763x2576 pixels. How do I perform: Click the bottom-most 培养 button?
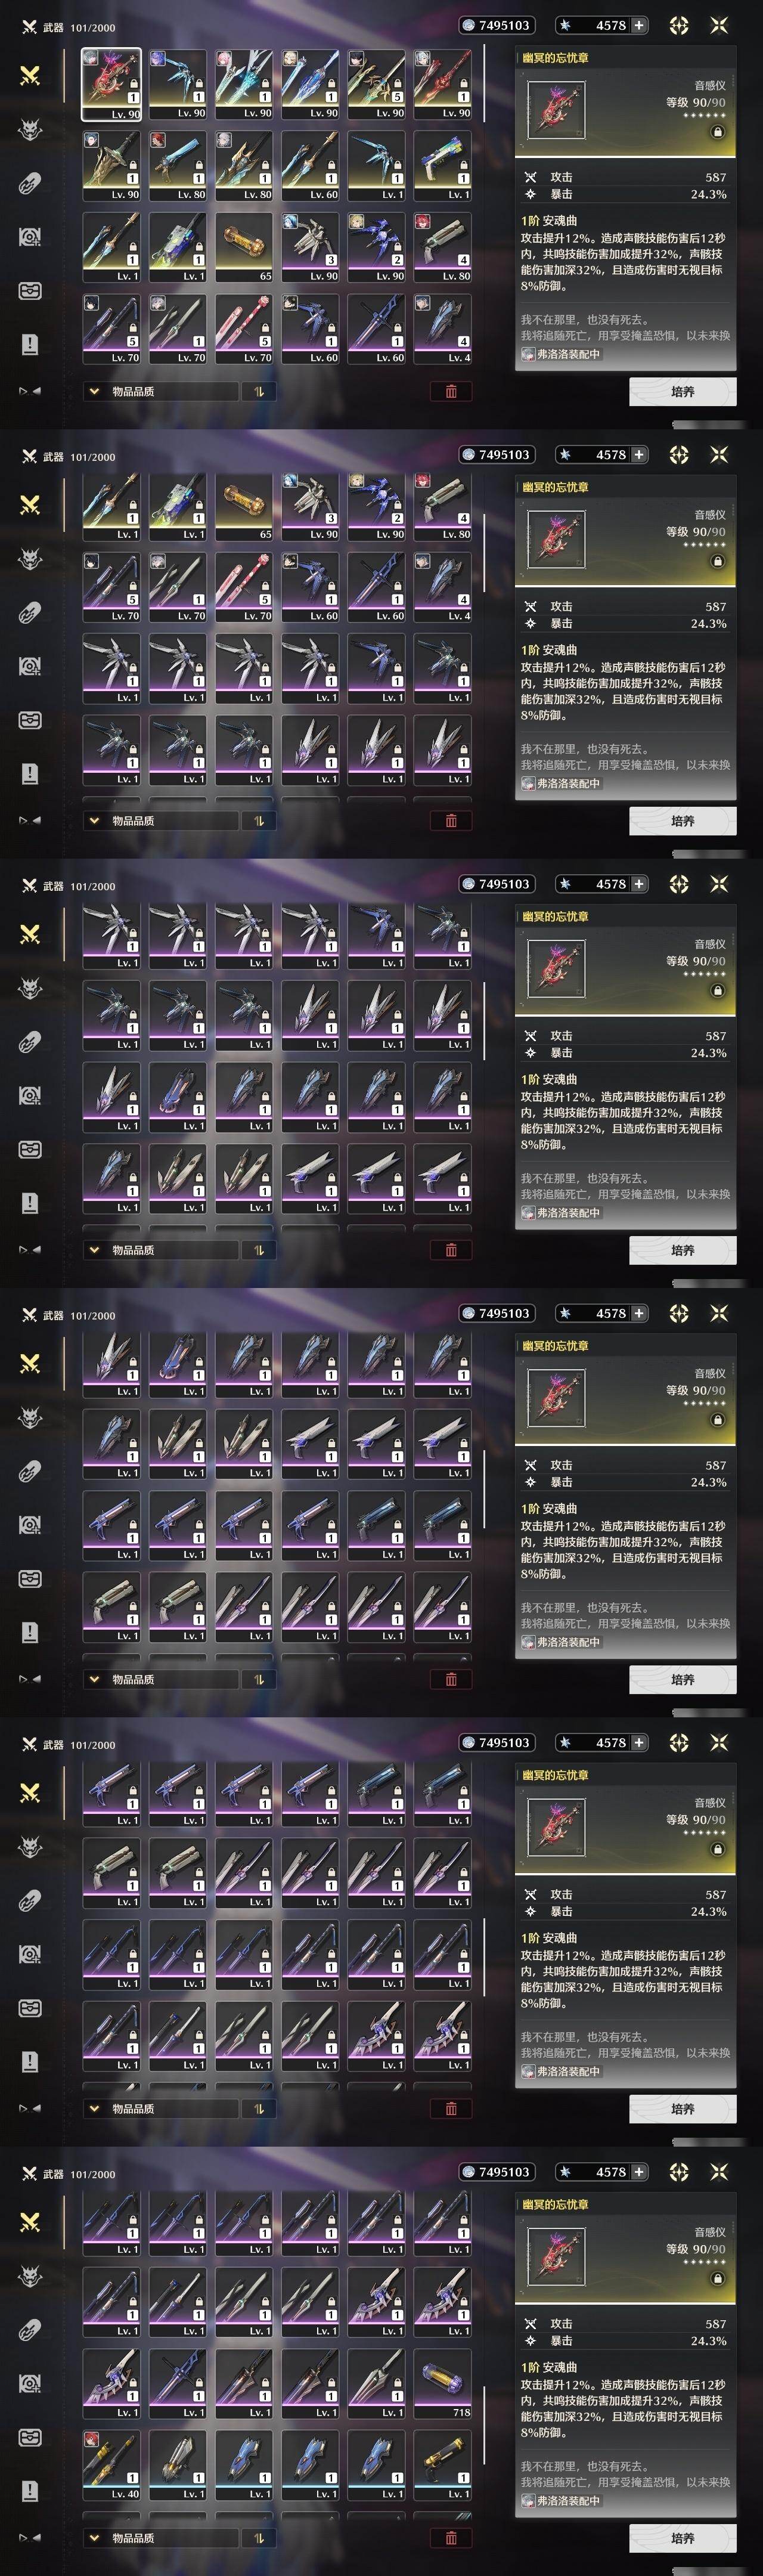point(683,2538)
